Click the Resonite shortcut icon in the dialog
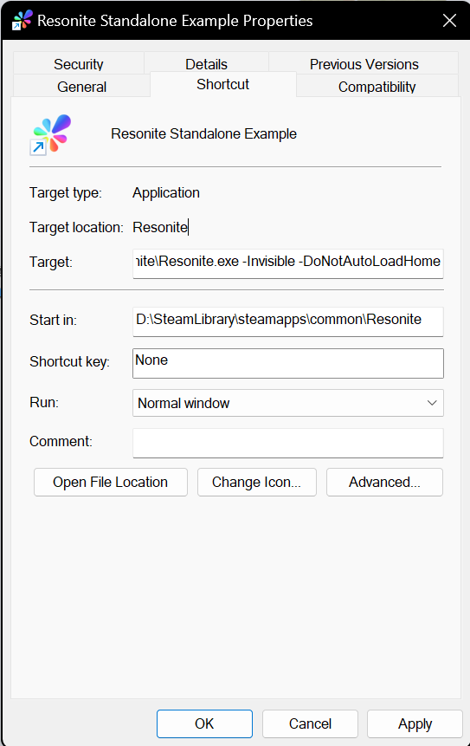This screenshot has width=470, height=746. [51, 134]
